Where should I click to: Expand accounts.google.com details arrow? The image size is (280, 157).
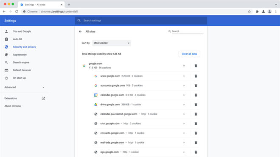(184, 85)
